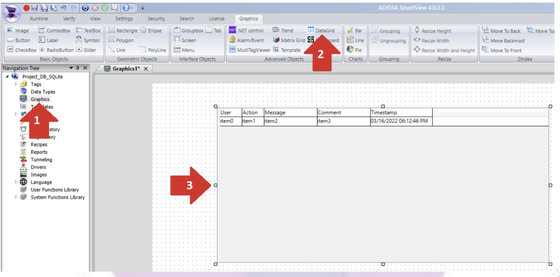Switch to the Verify ribbon tab

point(69,19)
